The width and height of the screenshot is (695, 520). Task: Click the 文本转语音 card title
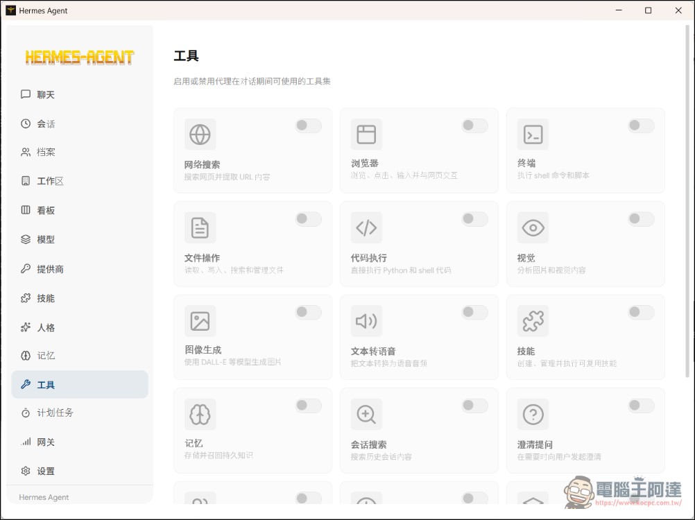click(373, 352)
